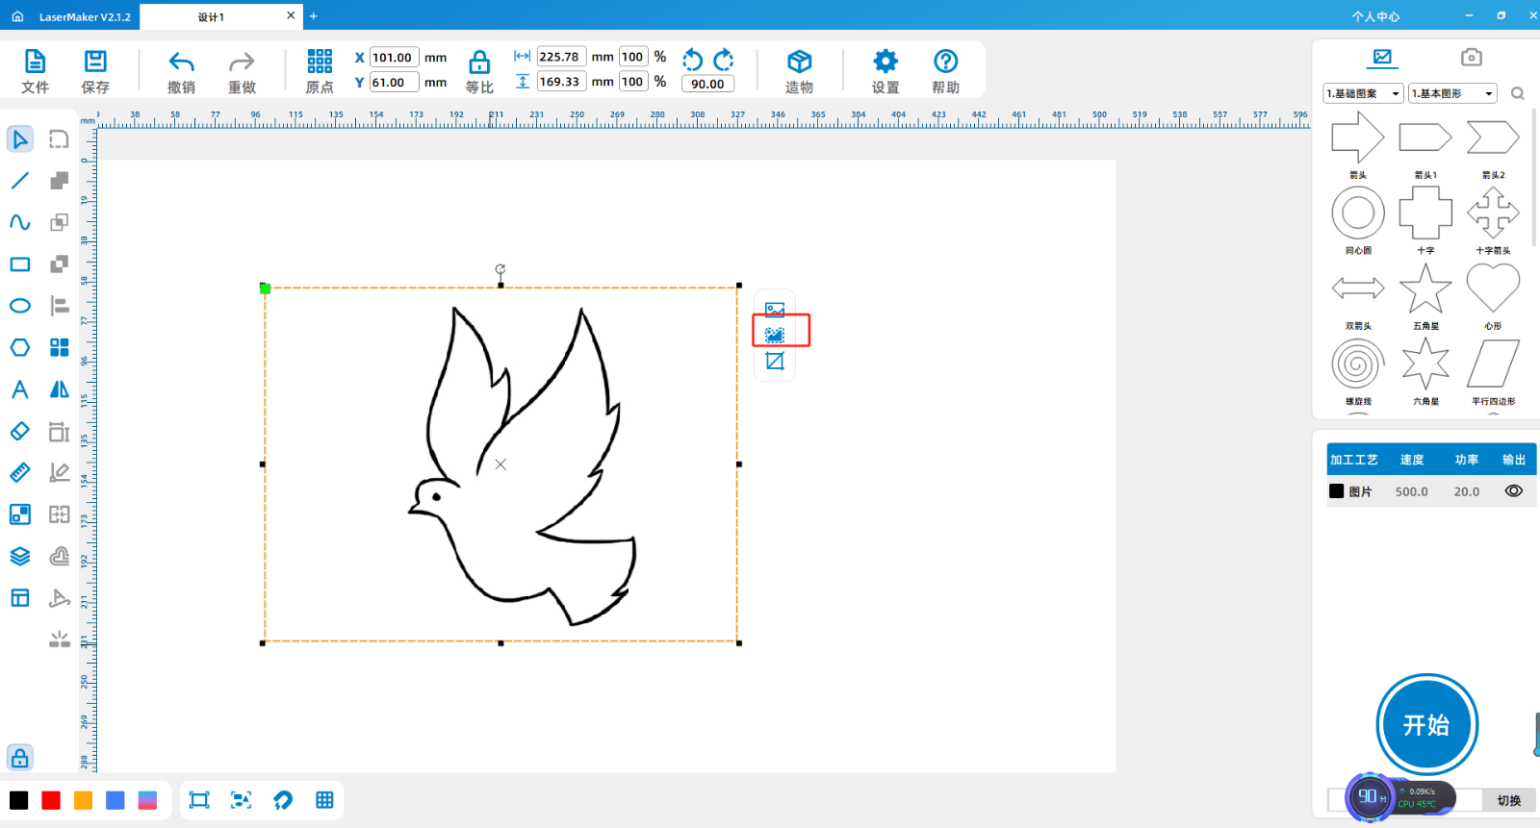Expand the 1.基础图案 category dropdown

click(x=1362, y=93)
